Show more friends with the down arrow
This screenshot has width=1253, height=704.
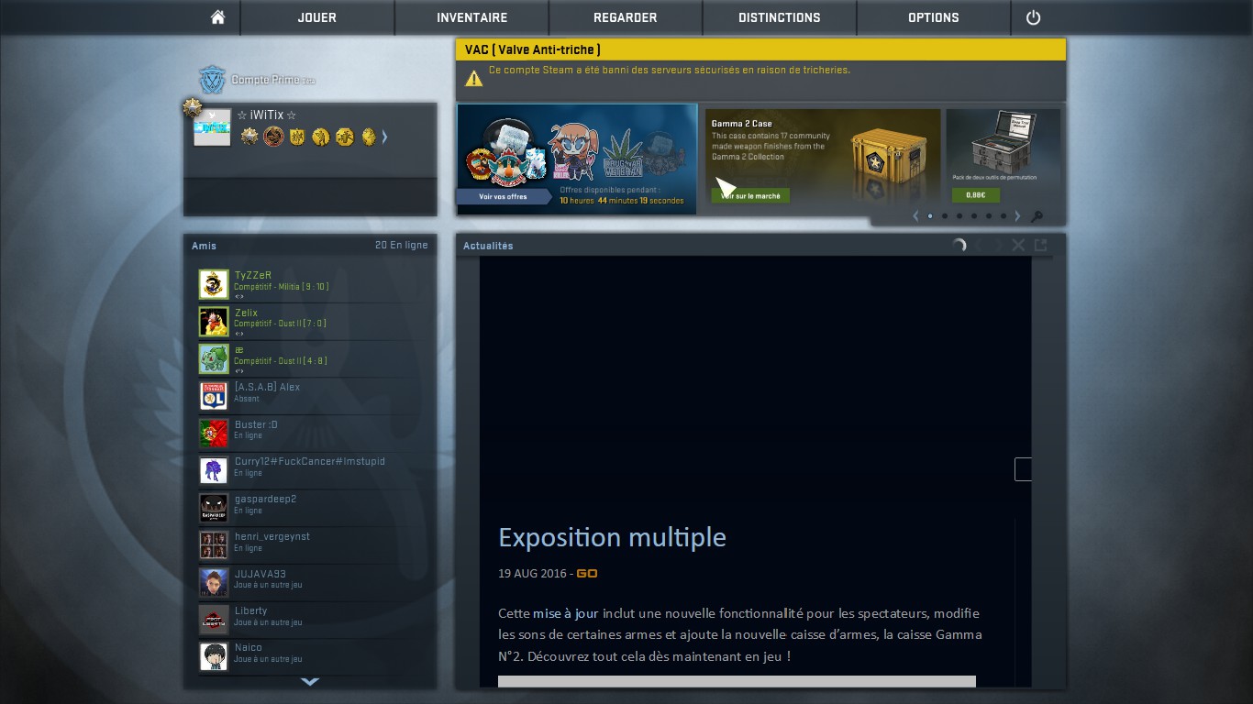tap(310, 682)
